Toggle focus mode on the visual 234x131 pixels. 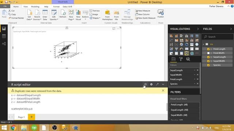coord(114,28)
